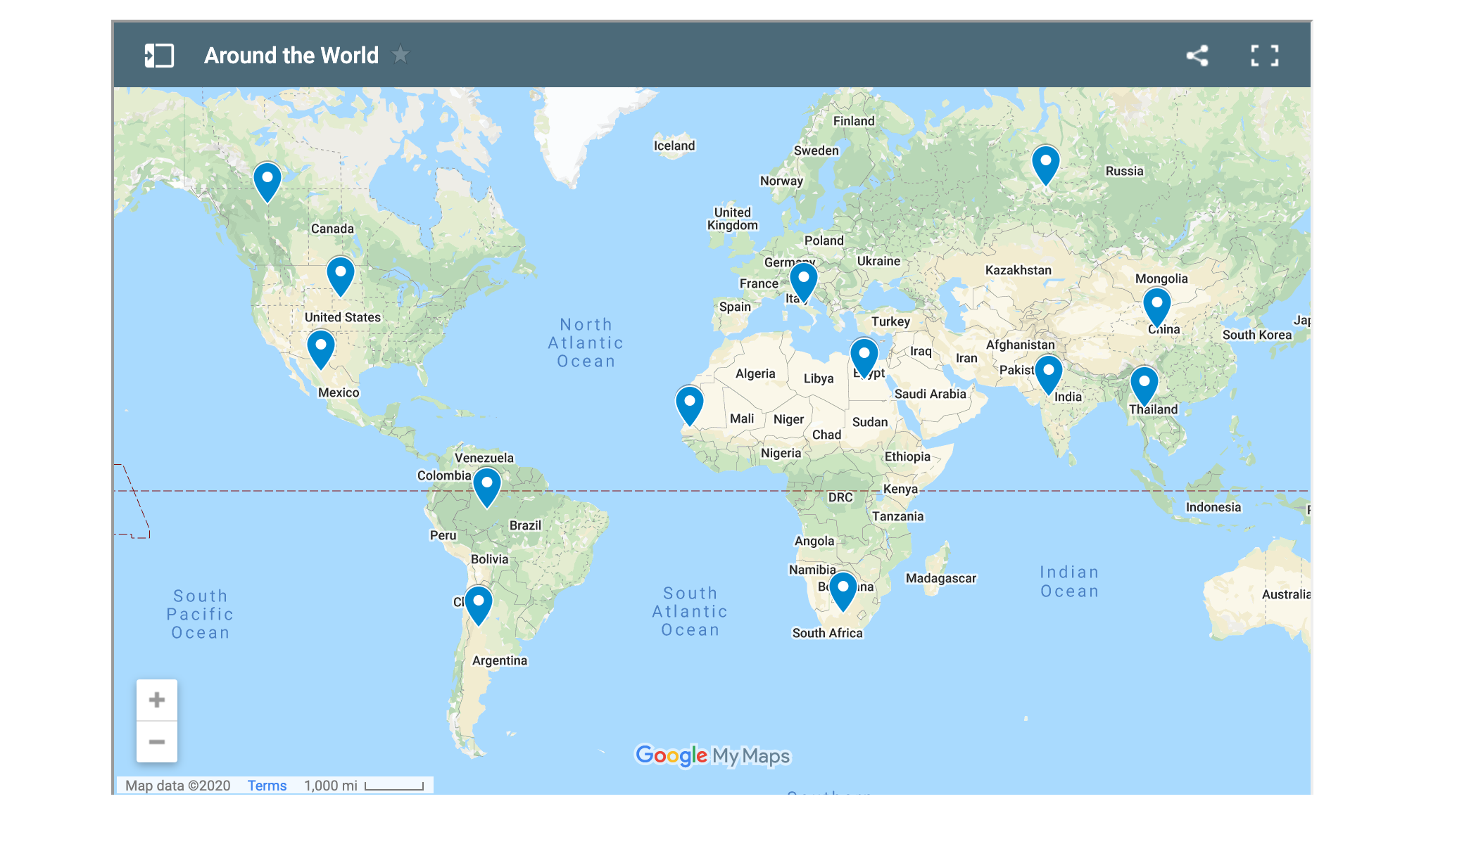Screen dimensions: 1457x851
Task: Select the pin over India
Action: pos(1048,373)
